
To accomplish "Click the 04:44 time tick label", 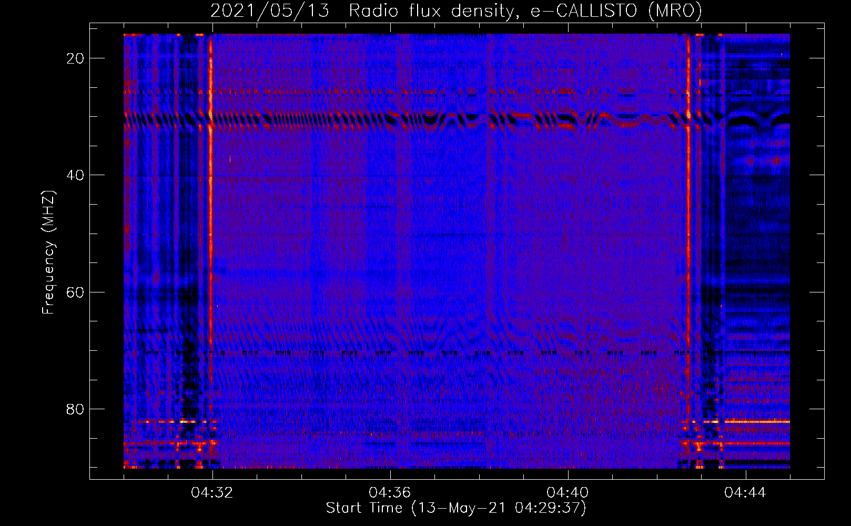I will [x=745, y=493].
